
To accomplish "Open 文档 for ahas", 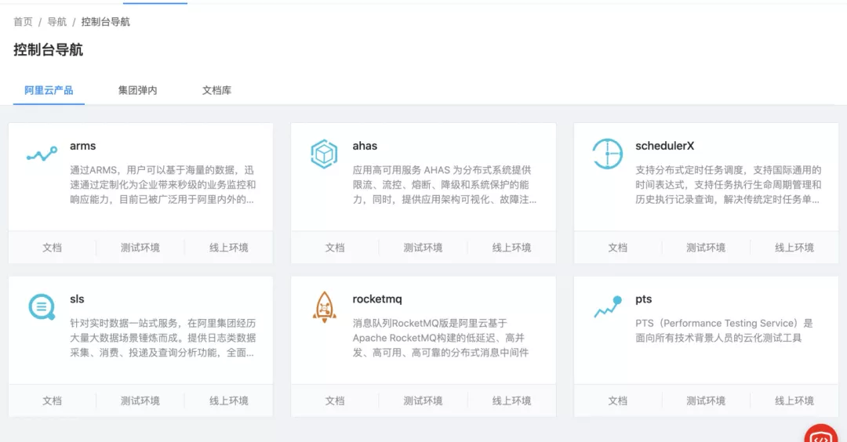I will (x=335, y=248).
